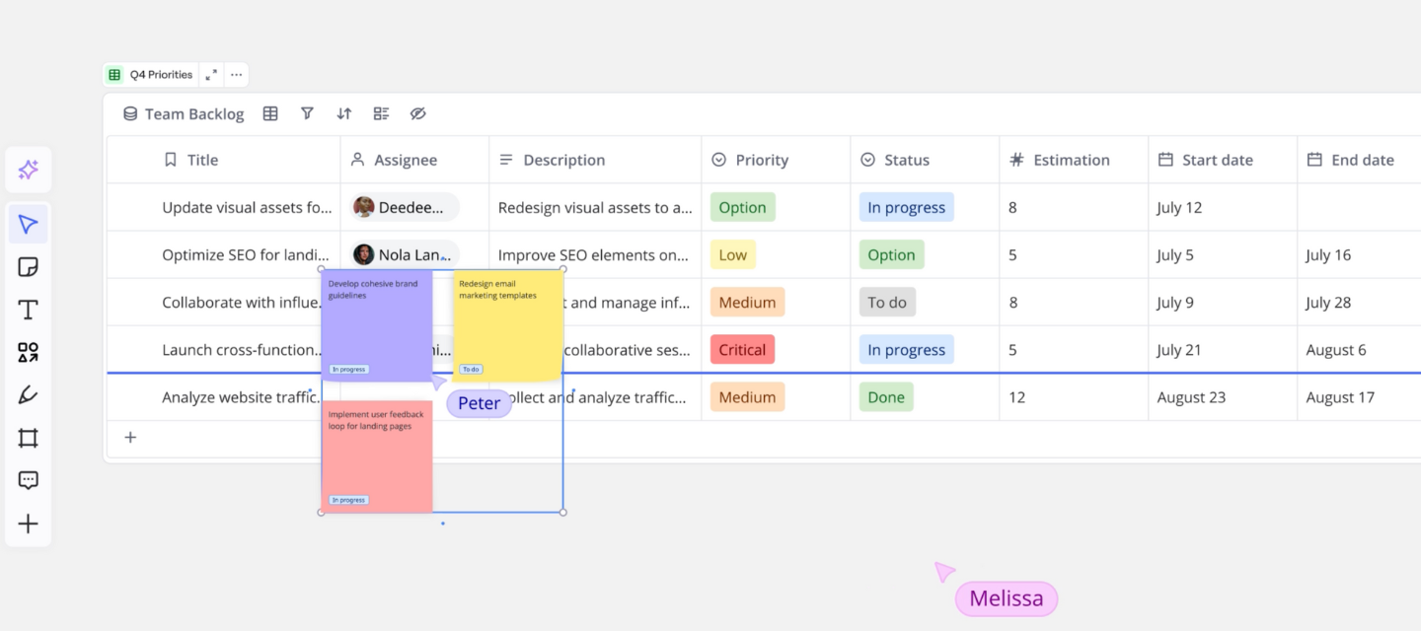Open the sort options in table toolbar
This screenshot has height=631, width=1421.
pyautogui.click(x=343, y=114)
